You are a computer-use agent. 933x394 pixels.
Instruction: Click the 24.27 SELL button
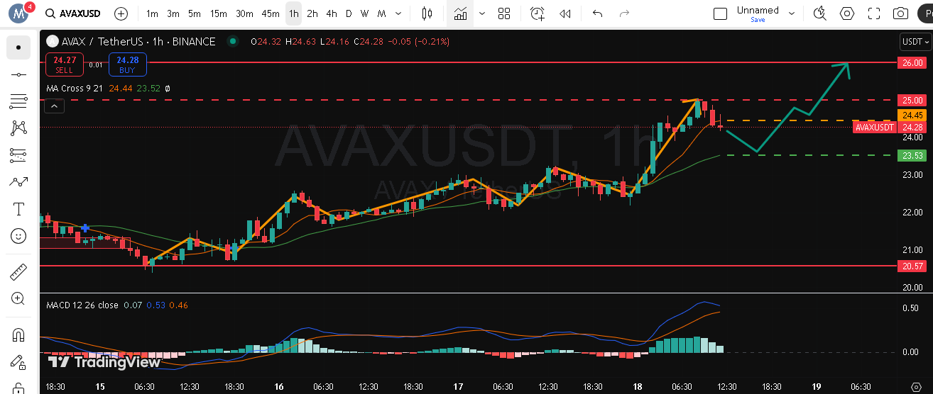tap(64, 64)
